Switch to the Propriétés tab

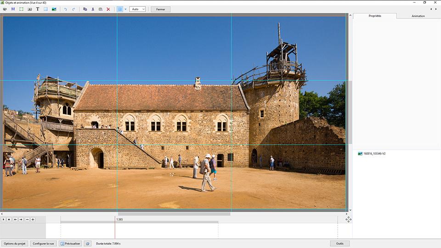pyautogui.click(x=375, y=16)
